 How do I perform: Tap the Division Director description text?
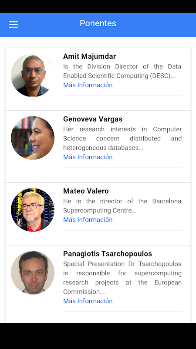[x=122, y=71]
